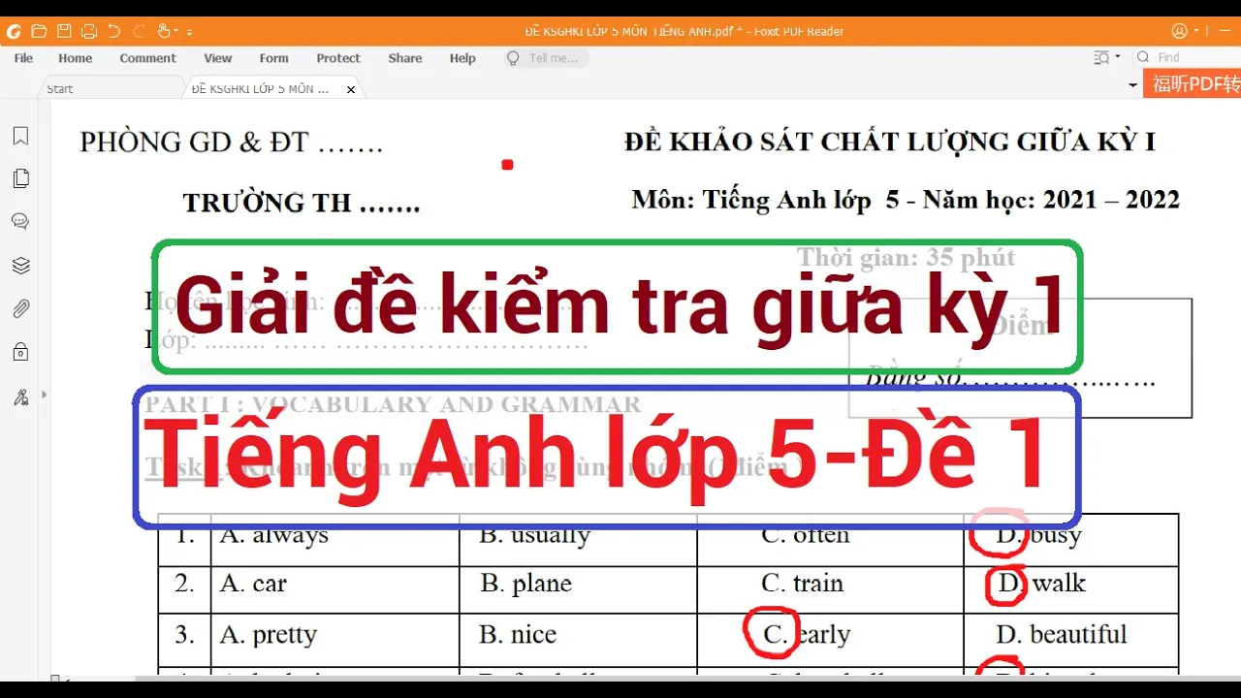The image size is (1241, 698).
Task: Open the Share ribbon tab
Action: click(x=405, y=58)
